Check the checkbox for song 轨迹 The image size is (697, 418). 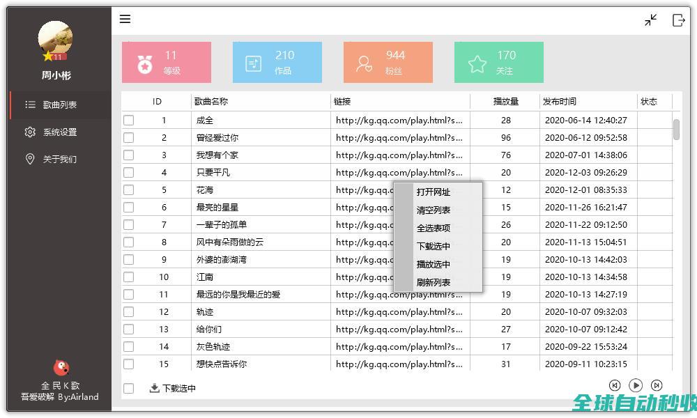(x=128, y=311)
